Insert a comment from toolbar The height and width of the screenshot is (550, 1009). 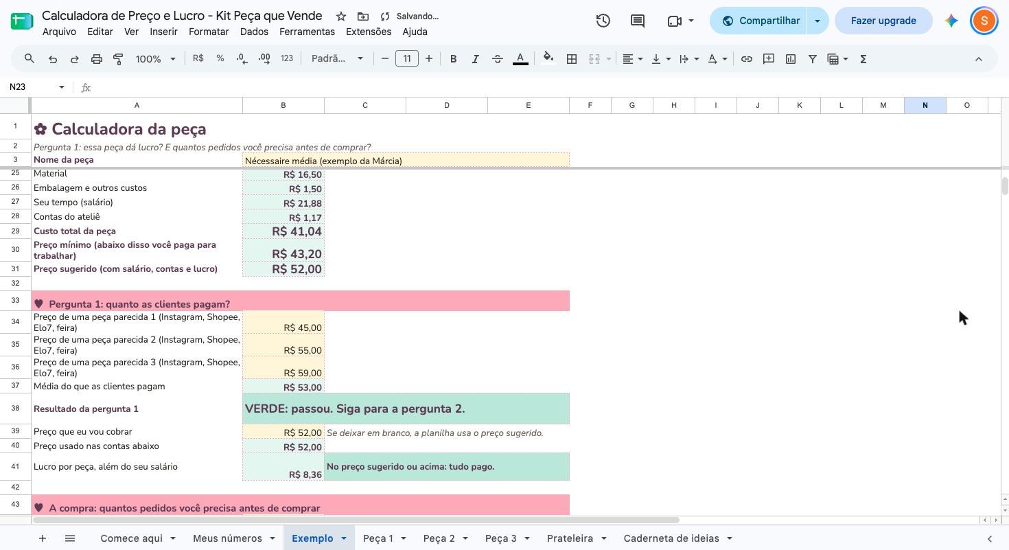[769, 59]
